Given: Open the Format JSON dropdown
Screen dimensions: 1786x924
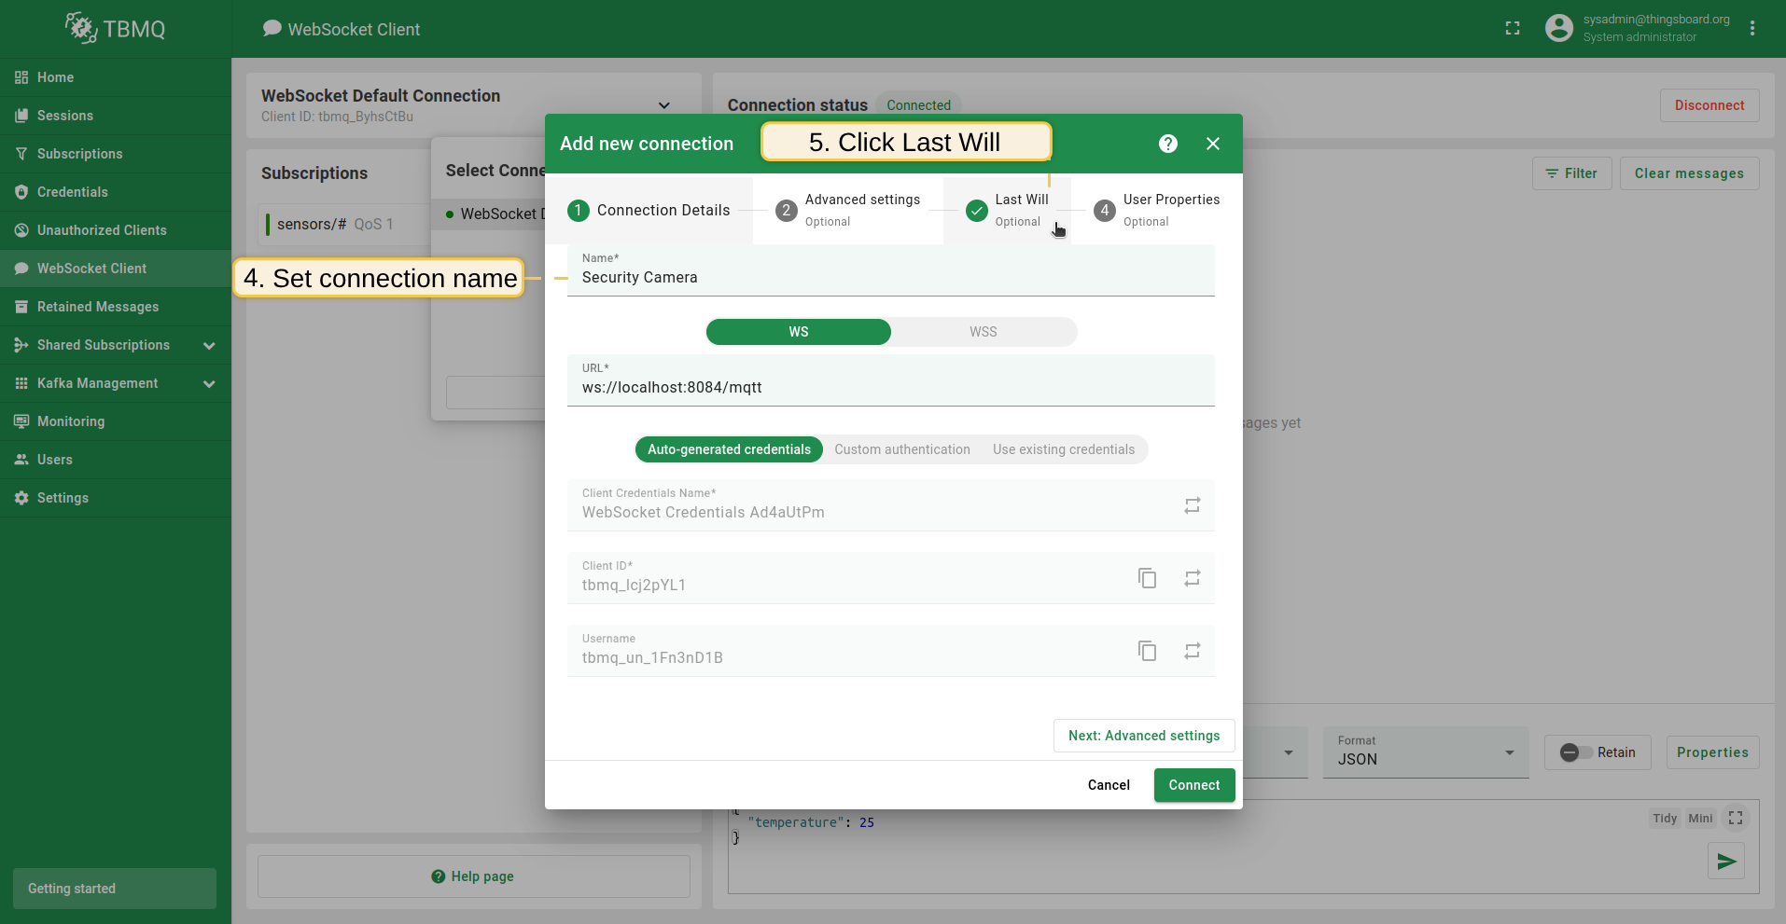Looking at the screenshot, I should click(1424, 752).
